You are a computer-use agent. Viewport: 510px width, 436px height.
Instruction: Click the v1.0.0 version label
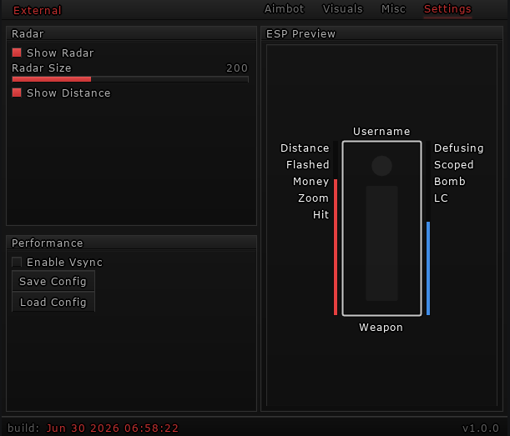click(481, 428)
